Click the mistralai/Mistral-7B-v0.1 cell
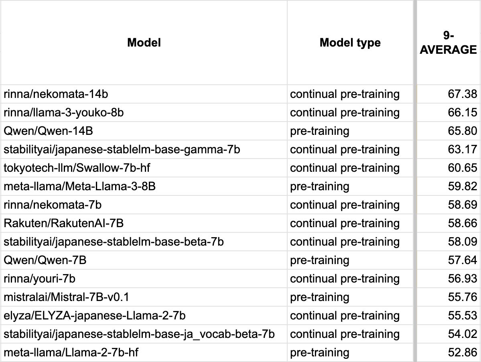This screenshot has height=362, width=481. click(x=66, y=297)
